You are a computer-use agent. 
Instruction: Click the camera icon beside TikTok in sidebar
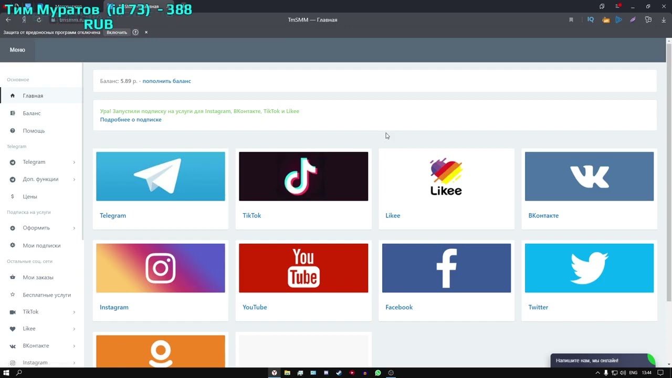(13, 312)
